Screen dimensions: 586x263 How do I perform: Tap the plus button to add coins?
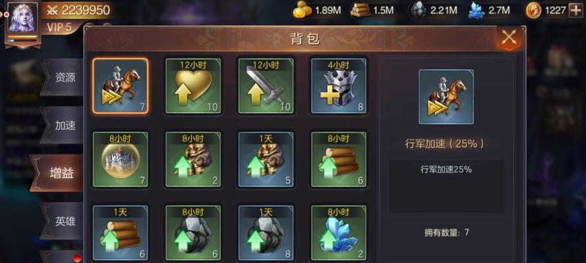tap(575, 11)
